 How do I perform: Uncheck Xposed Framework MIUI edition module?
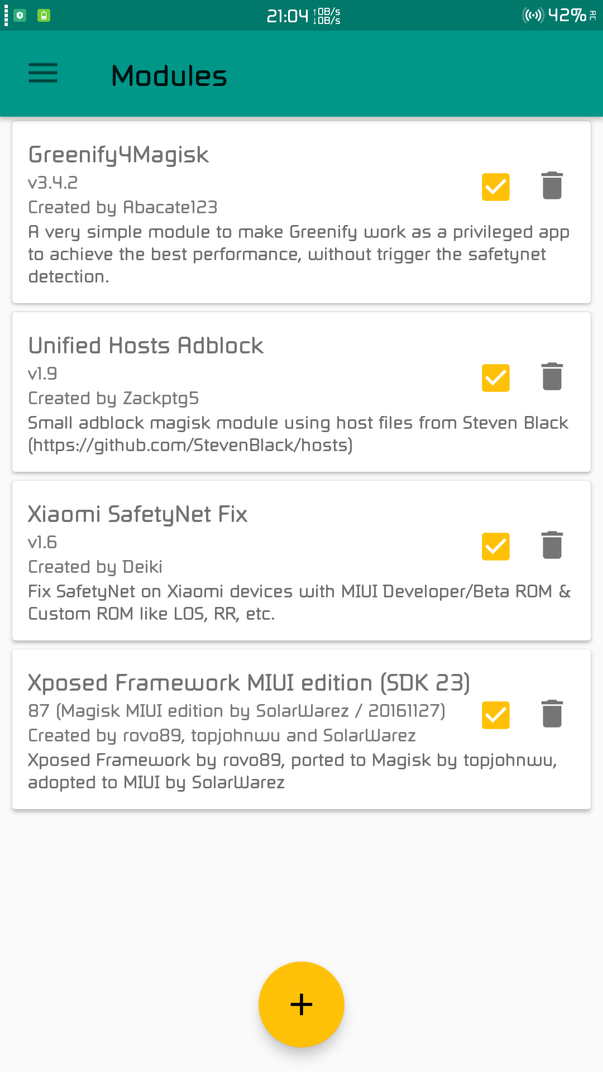click(x=495, y=715)
